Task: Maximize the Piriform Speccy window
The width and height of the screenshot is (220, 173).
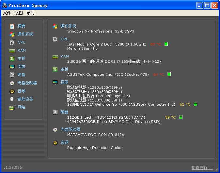Action: (x=207, y=6)
